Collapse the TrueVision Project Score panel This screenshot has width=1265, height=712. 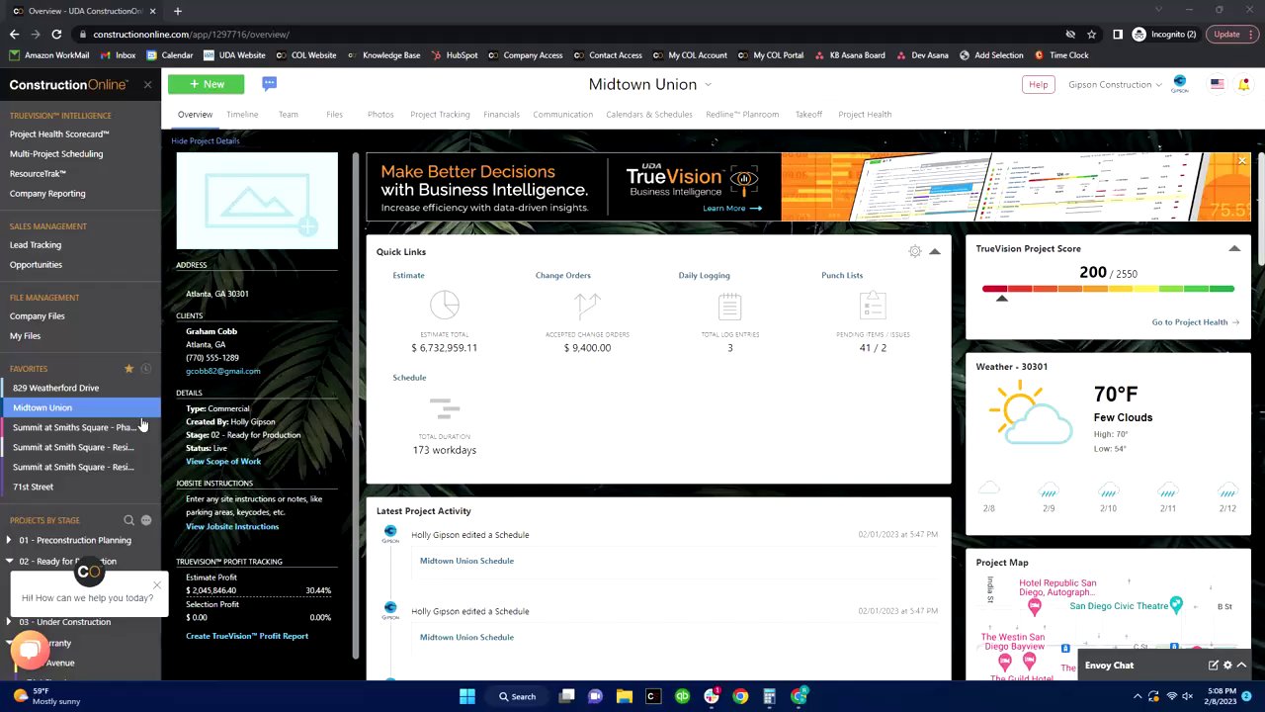tap(1234, 248)
